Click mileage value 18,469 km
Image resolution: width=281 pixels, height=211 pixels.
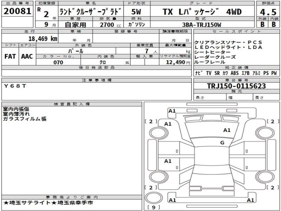click(x=43, y=39)
